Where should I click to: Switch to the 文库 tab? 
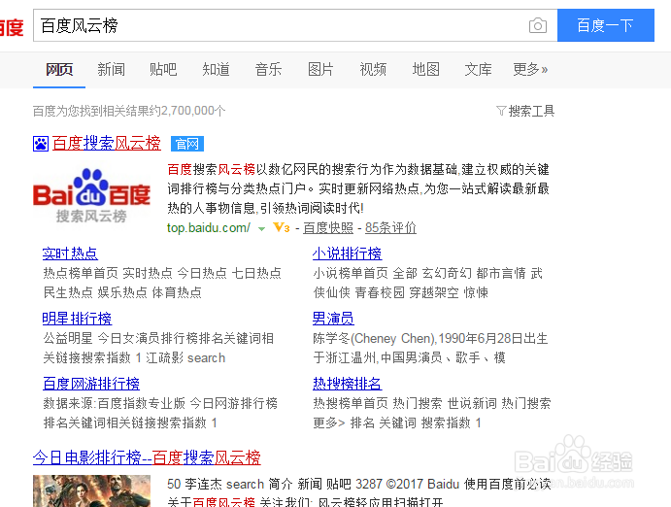point(478,69)
